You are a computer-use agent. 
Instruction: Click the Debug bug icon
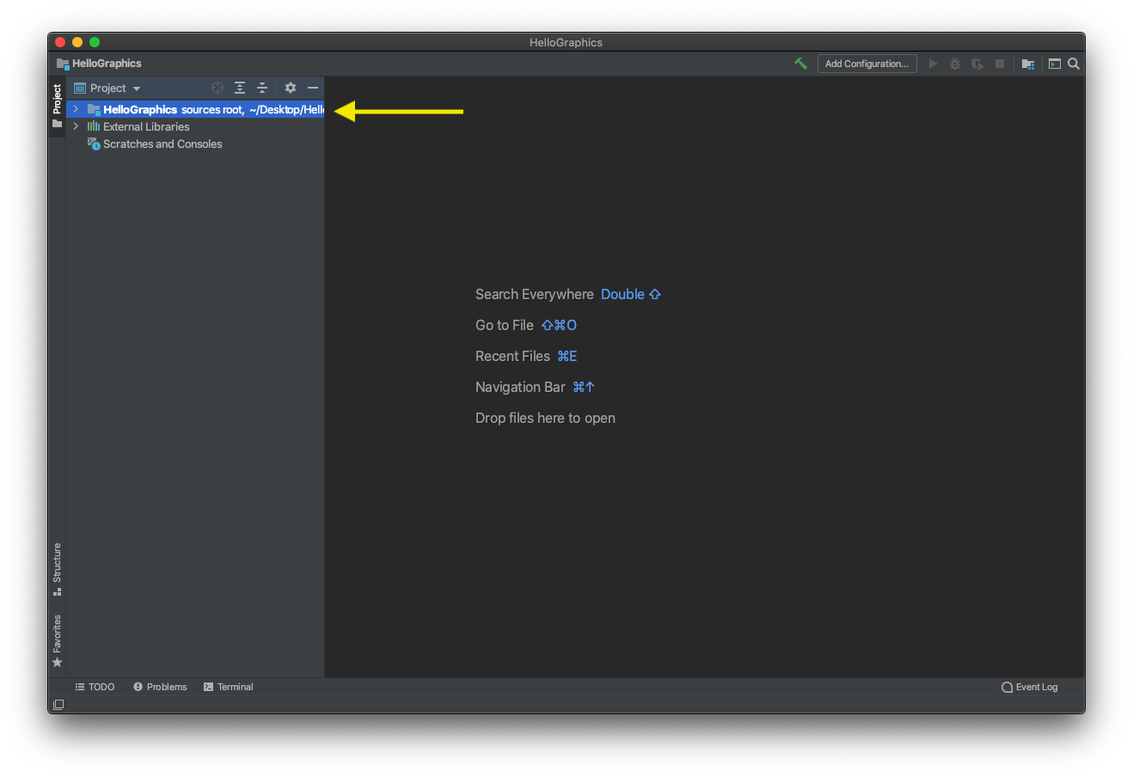click(x=955, y=64)
